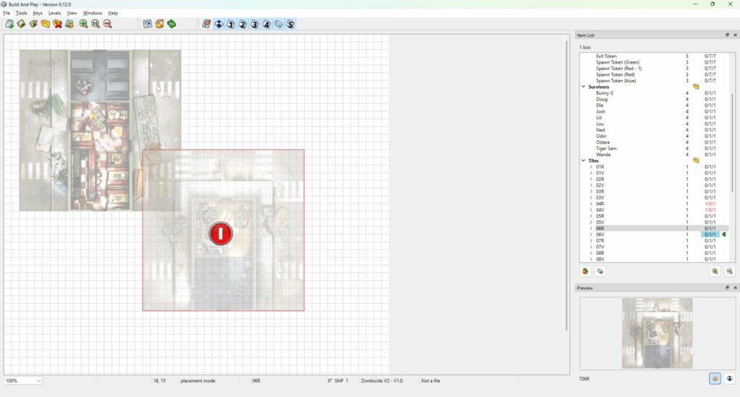
Task: Open the Tools menu
Action: pyautogui.click(x=22, y=13)
